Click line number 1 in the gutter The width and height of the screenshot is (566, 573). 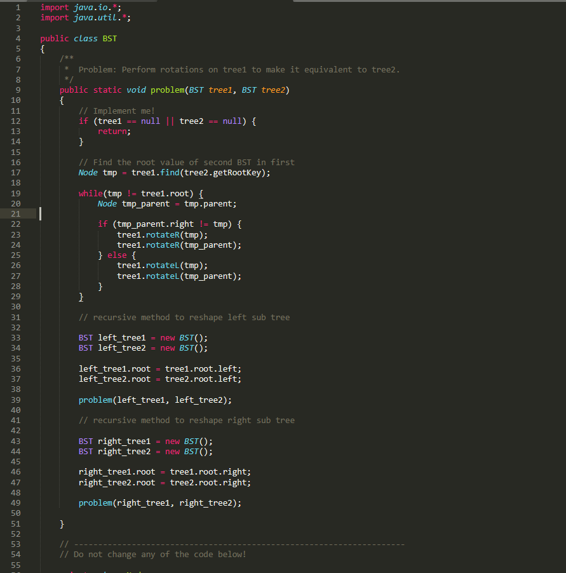click(19, 7)
